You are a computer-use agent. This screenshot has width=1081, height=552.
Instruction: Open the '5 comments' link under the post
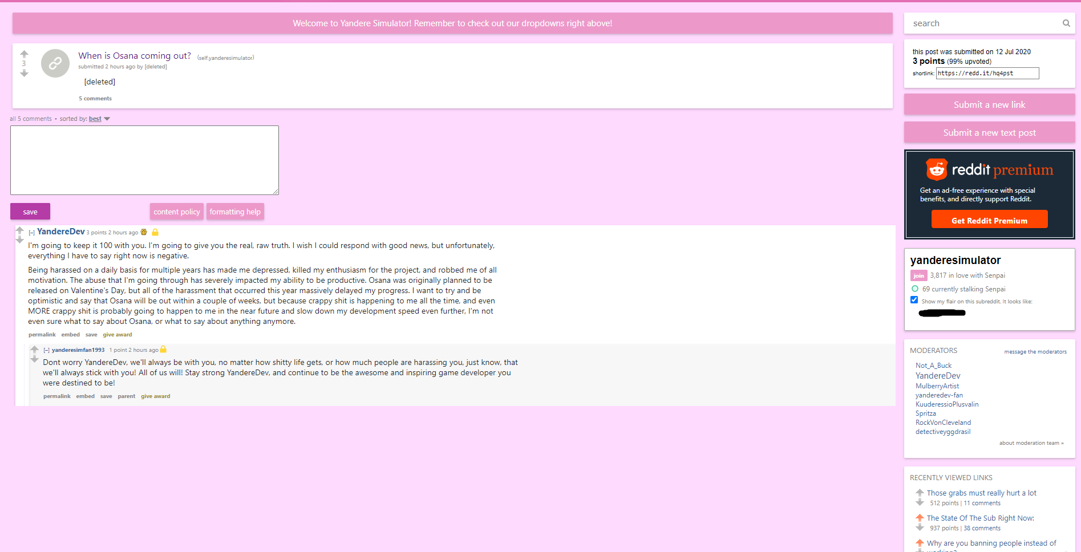pyautogui.click(x=95, y=99)
